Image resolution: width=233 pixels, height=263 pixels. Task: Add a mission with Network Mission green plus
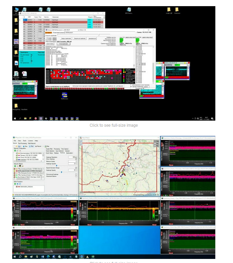click(x=15, y=166)
